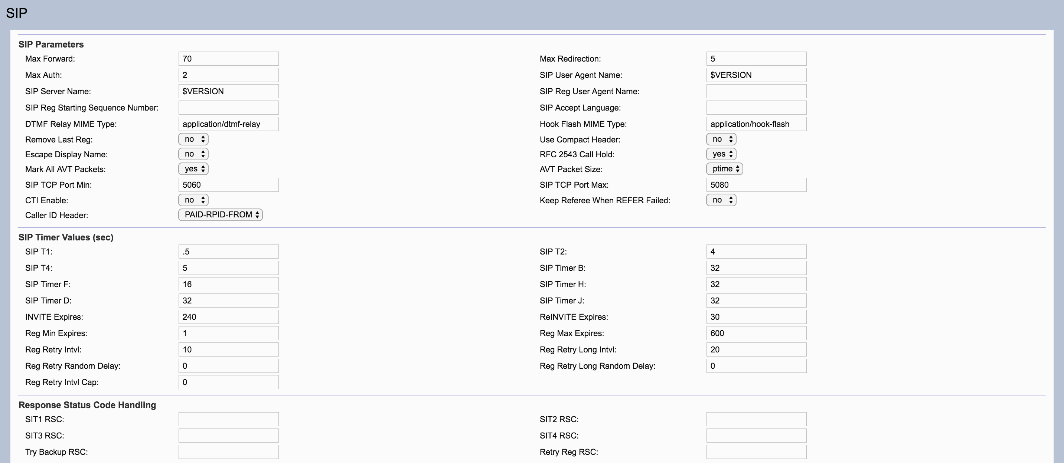Open the Remove Last Reg dropdown
The width and height of the screenshot is (1064, 463).
pos(193,139)
